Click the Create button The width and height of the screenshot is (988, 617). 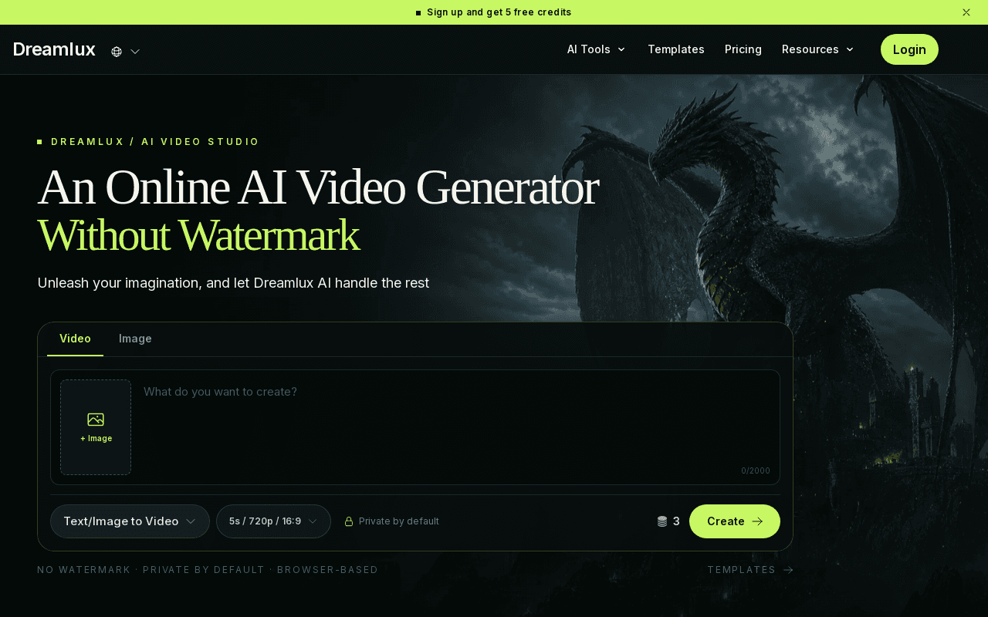pos(735,521)
